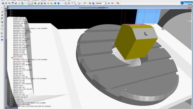Open the Assist mode dropdown
This screenshot has height=109, width=193.
106,3
